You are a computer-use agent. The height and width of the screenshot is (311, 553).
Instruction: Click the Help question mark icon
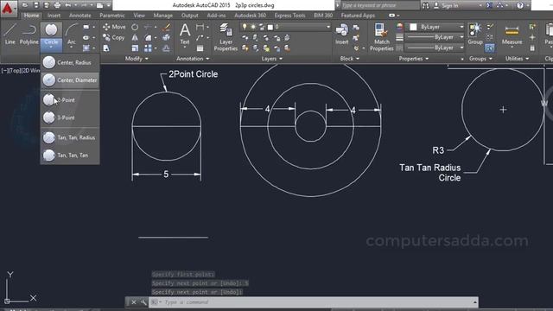[520, 5]
